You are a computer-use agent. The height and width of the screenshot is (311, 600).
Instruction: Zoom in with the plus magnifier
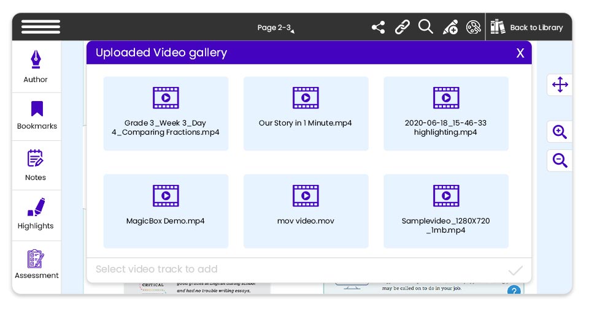coord(560,132)
